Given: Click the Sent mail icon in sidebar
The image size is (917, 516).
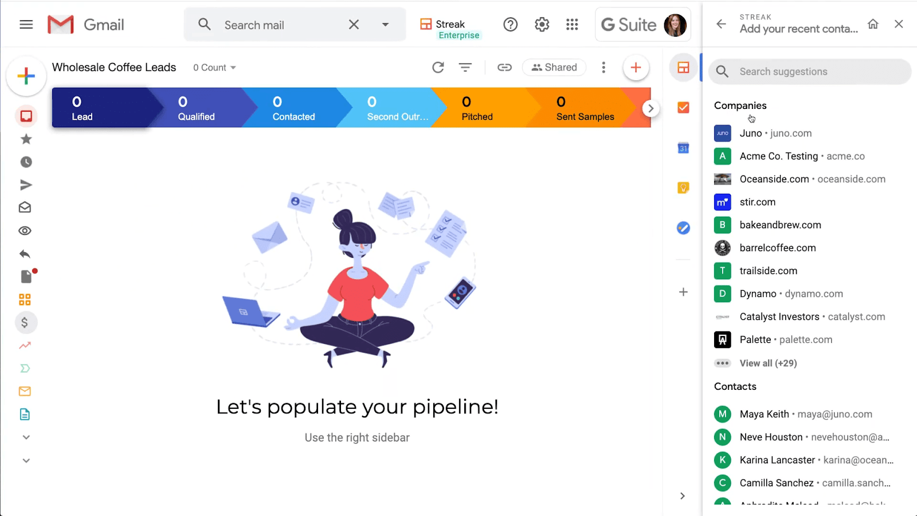Looking at the screenshot, I should (25, 185).
